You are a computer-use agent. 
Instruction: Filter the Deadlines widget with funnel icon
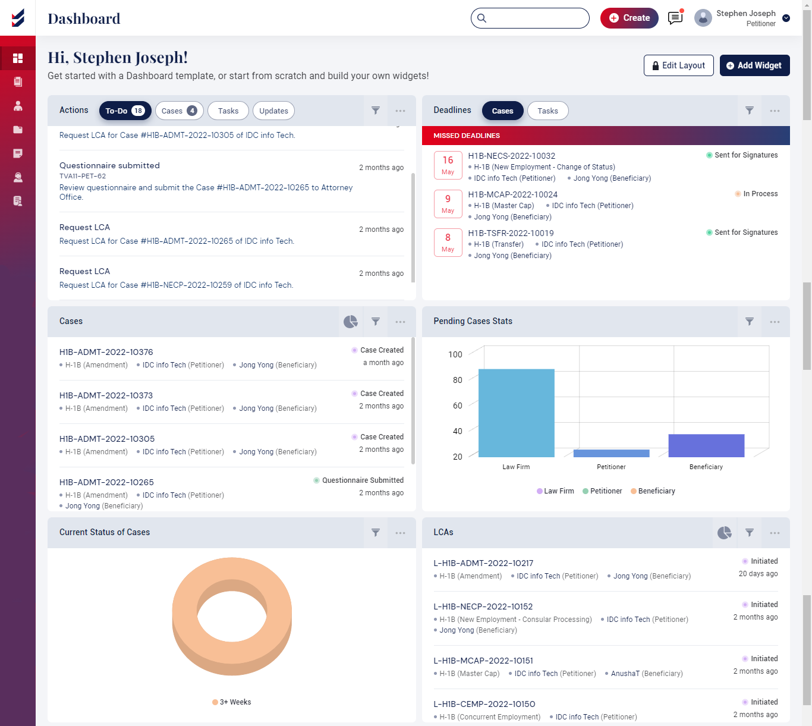749,111
